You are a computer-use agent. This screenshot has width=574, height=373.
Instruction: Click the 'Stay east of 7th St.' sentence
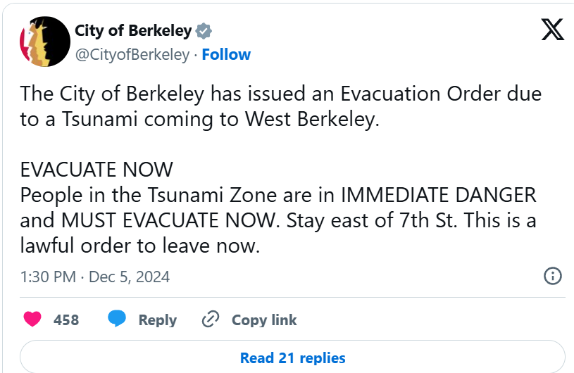click(x=372, y=220)
